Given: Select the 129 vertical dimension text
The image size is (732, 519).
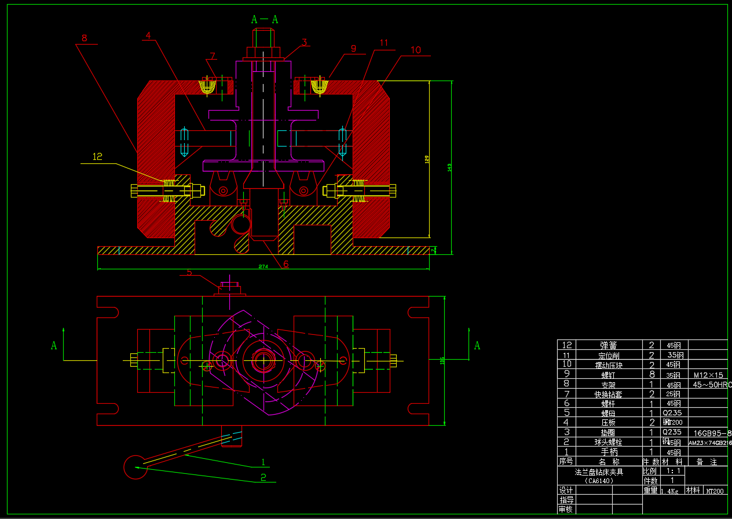Looking at the screenshot, I should [427, 160].
